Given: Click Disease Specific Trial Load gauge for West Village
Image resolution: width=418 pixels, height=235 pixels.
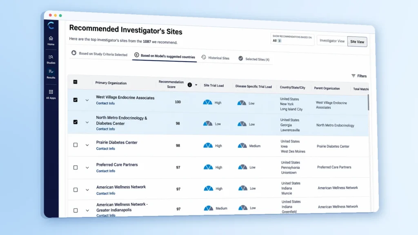Looking at the screenshot, I should click(242, 103).
